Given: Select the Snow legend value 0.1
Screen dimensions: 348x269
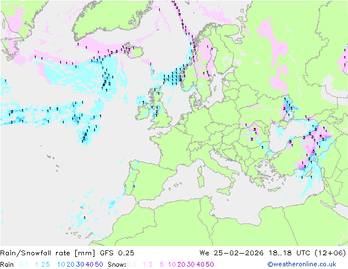Looking at the screenshot, I should [x=131, y=265].
